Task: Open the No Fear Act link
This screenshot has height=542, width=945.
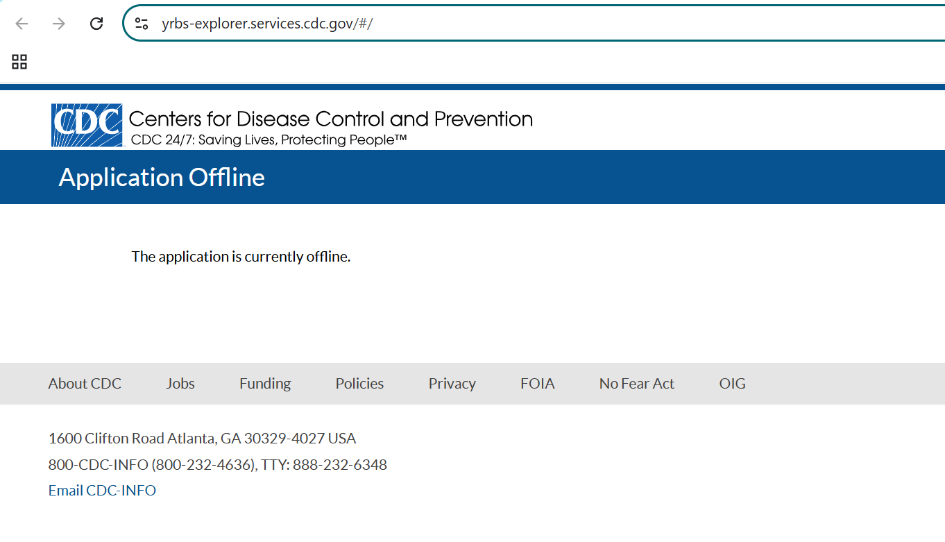Action: pyautogui.click(x=636, y=384)
